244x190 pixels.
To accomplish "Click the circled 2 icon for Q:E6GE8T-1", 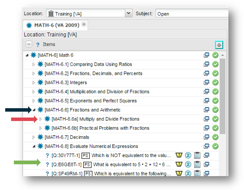I will point(188,164).
